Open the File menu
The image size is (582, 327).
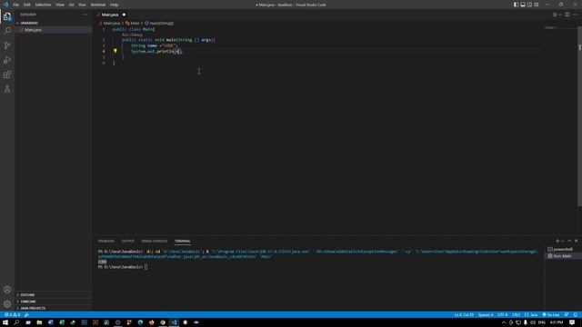click(16, 5)
